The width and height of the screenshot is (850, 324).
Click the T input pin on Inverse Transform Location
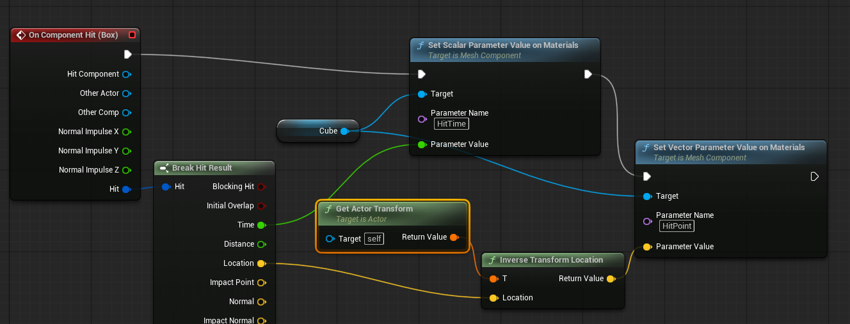point(493,279)
